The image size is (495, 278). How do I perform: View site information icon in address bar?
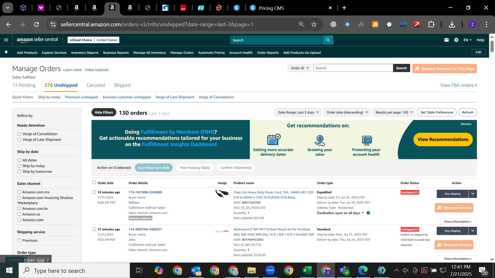click(x=53, y=24)
